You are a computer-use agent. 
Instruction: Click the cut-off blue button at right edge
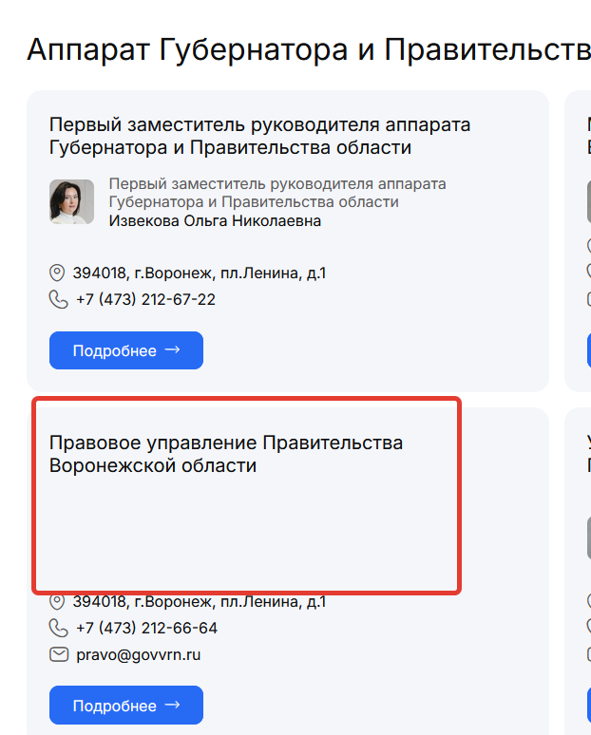588,350
